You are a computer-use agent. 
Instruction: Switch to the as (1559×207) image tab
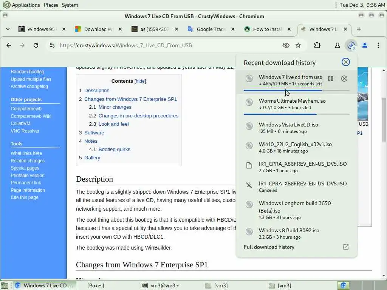(154, 29)
